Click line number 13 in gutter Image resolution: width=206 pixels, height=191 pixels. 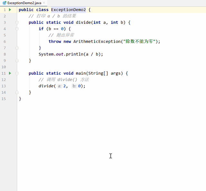coord(4,86)
